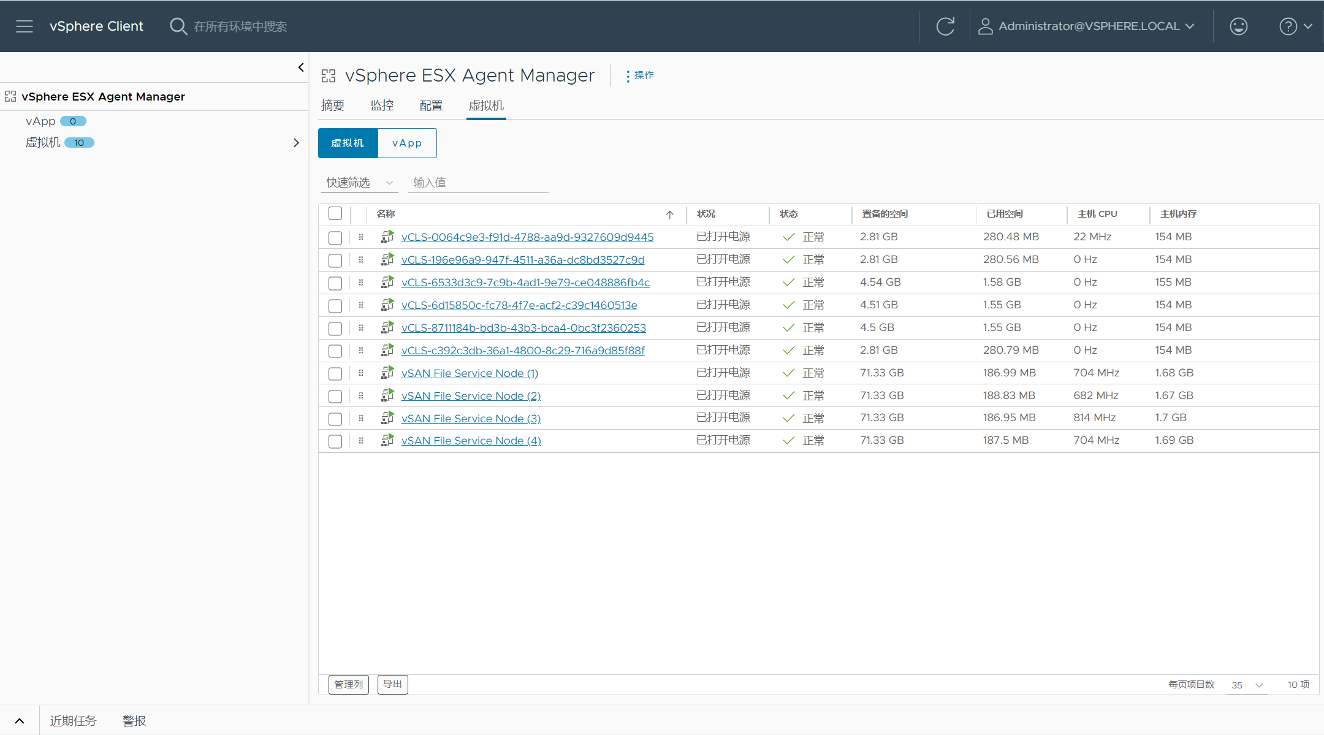Open the help question mark menu

[x=1288, y=26]
